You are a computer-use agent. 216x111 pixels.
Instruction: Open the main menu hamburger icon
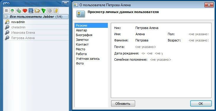(6, 11)
